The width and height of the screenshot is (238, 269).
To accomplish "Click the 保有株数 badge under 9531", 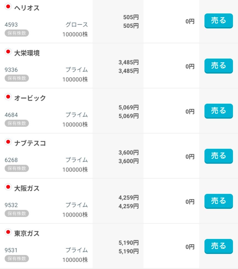I will coord(17,259).
